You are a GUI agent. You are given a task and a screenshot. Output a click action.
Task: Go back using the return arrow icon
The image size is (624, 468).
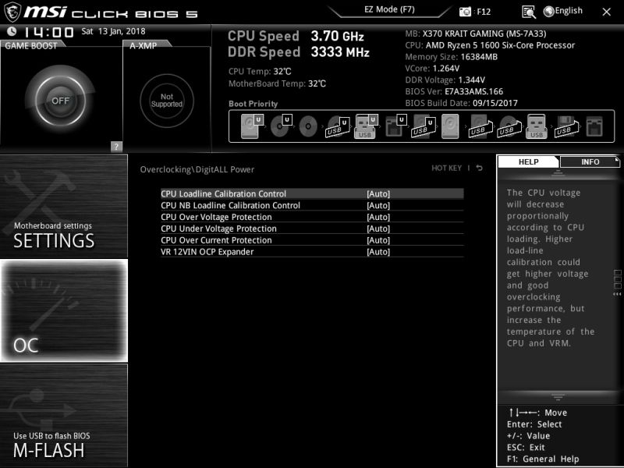[480, 168]
